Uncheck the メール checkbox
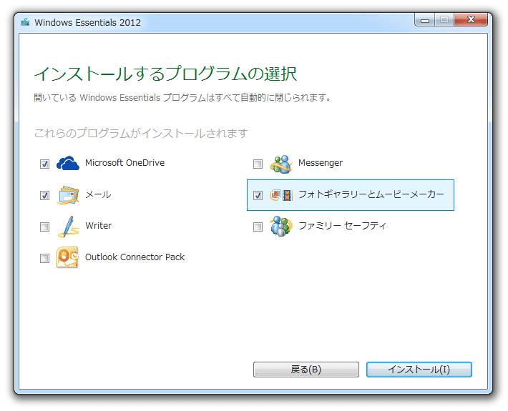The height and width of the screenshot is (411, 508). pos(44,195)
